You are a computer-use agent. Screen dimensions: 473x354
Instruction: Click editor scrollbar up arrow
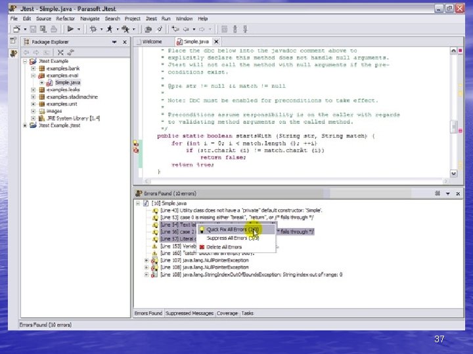[453, 51]
